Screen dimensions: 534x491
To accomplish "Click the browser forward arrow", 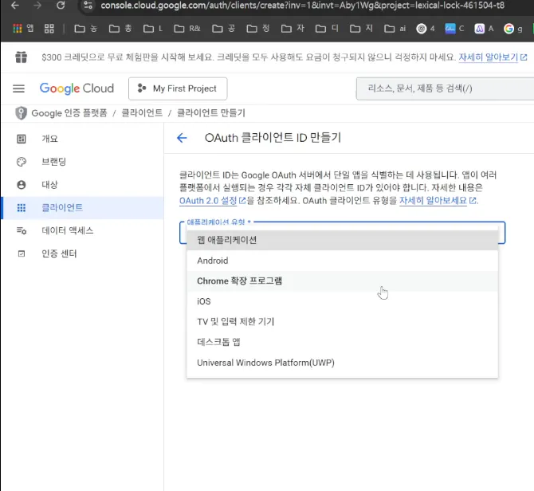I will [x=37, y=5].
